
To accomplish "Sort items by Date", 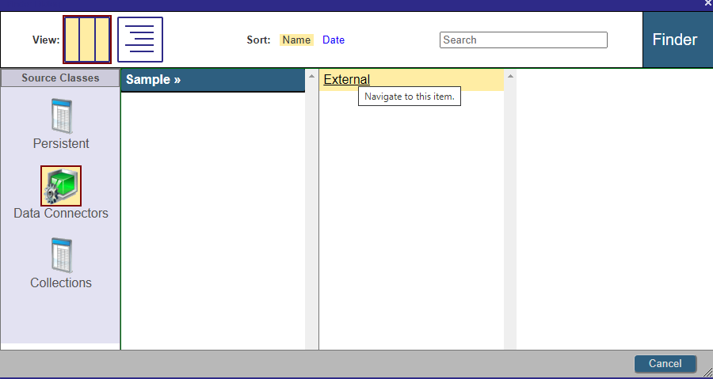I will coord(334,40).
